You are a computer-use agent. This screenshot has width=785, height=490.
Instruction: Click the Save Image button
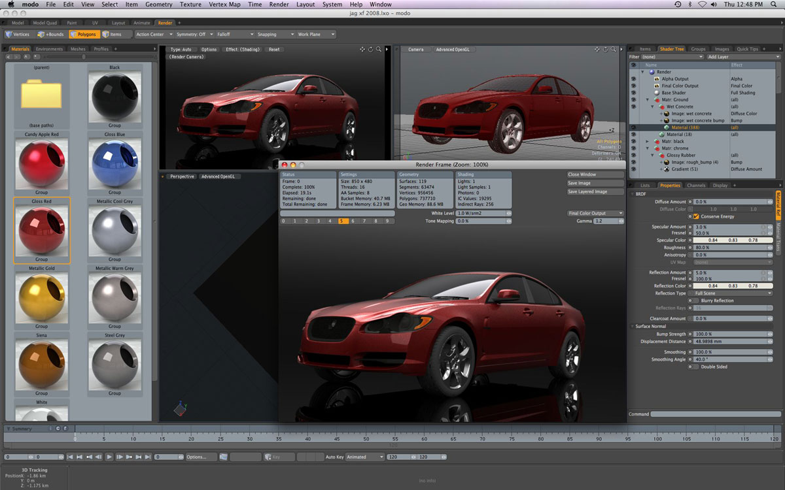pos(595,184)
